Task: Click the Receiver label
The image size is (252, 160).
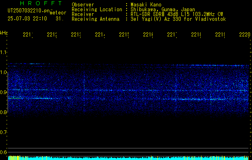Action: [x=83, y=14]
